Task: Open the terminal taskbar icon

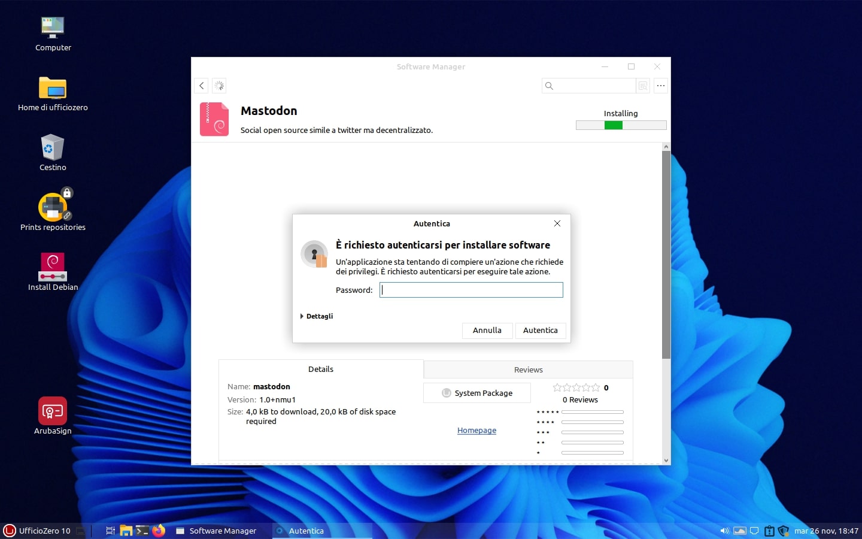Action: pyautogui.click(x=142, y=531)
